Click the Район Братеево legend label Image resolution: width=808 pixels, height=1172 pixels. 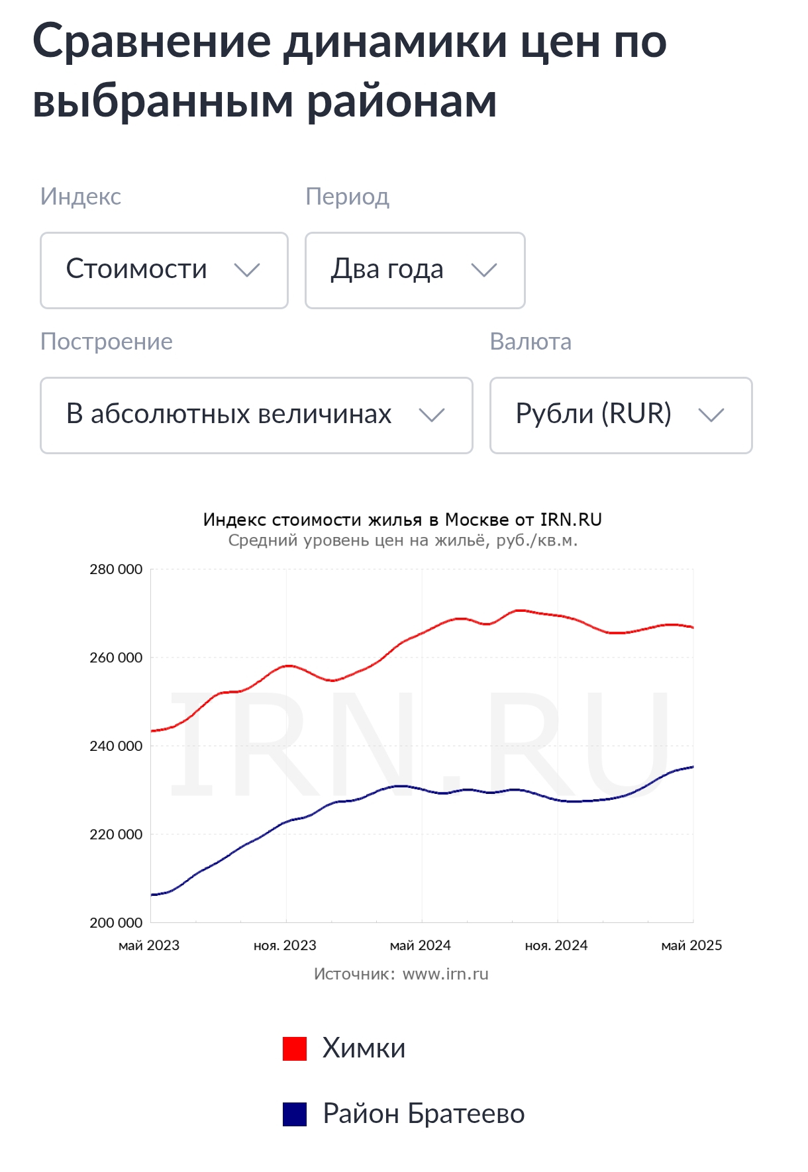pos(423,1114)
